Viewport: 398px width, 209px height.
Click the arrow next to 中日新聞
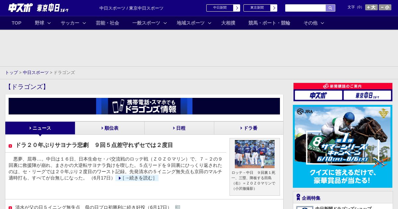[x=237, y=8]
